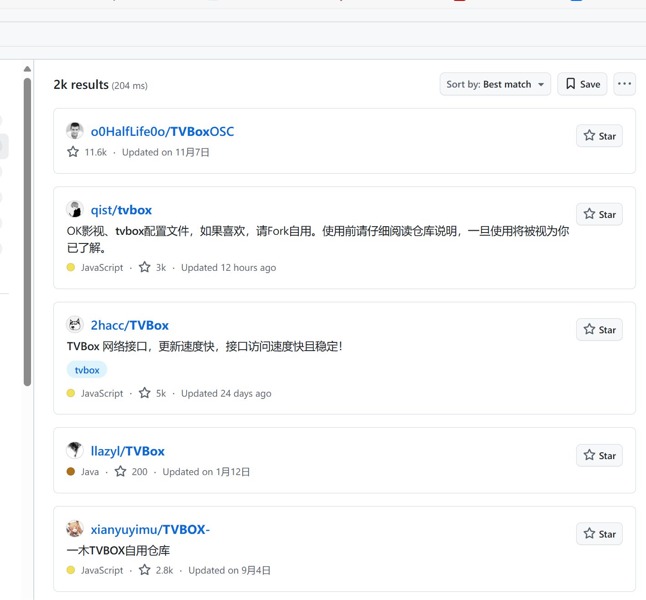Click the qist/tvbox description beginning 'OK影视'
Screen dimensions: 646x600
coord(318,239)
